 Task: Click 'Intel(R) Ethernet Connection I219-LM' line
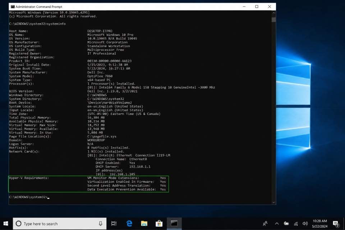[x=129, y=155]
